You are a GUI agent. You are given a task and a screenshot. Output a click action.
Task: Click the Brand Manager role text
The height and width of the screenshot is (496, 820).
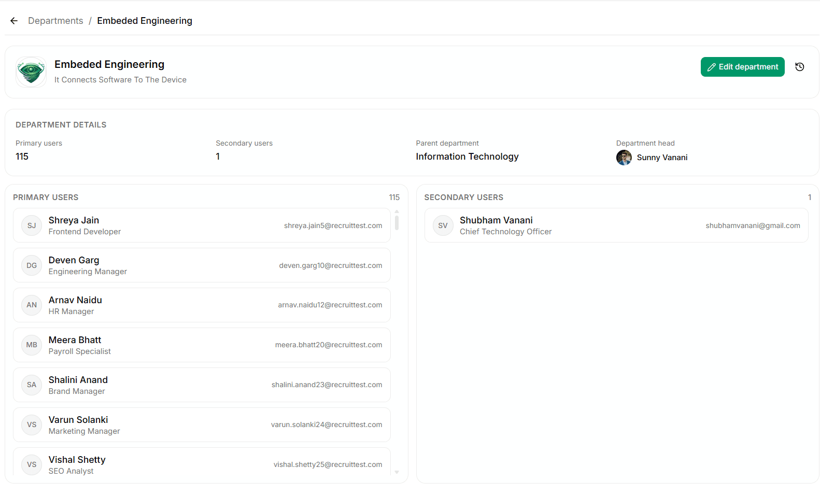coord(77,391)
